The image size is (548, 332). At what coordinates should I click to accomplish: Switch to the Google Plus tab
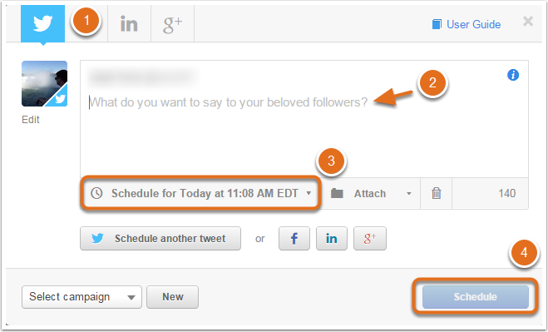point(172,24)
